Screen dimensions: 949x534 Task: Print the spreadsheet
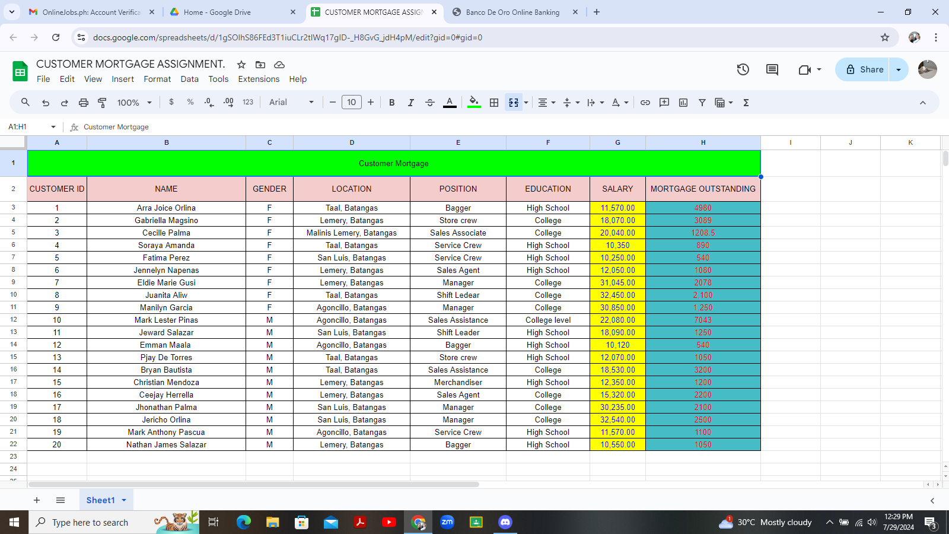pos(84,103)
